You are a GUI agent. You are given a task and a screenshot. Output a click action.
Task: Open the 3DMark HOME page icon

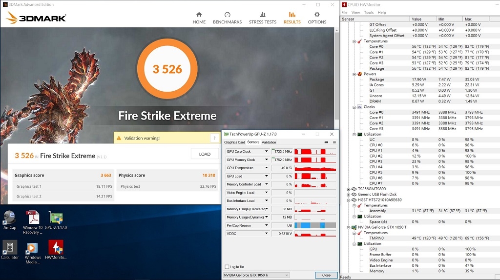tap(199, 14)
